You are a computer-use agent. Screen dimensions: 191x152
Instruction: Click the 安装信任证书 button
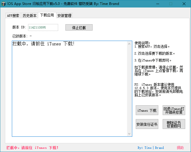click(147, 124)
